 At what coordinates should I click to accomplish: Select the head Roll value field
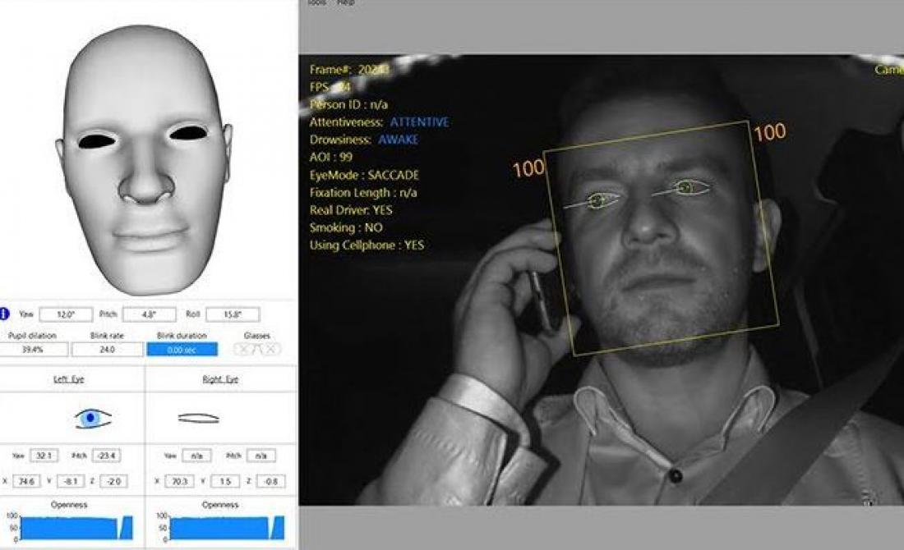click(x=233, y=314)
